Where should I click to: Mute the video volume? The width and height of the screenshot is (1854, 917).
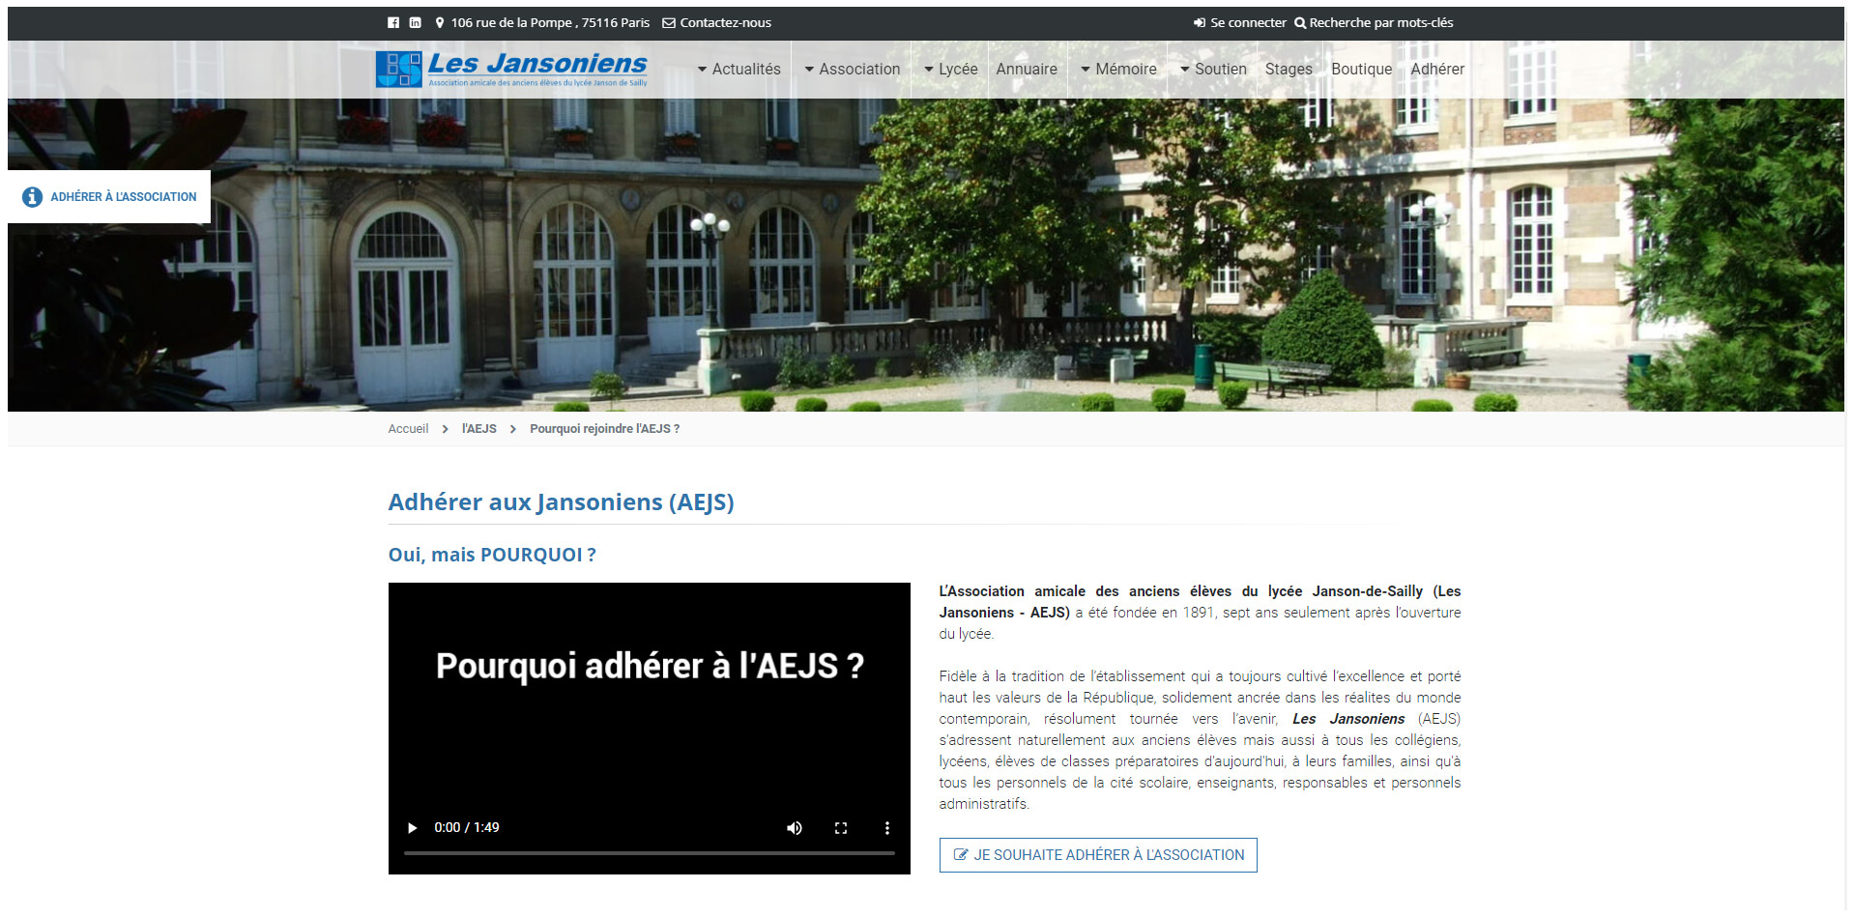click(795, 827)
